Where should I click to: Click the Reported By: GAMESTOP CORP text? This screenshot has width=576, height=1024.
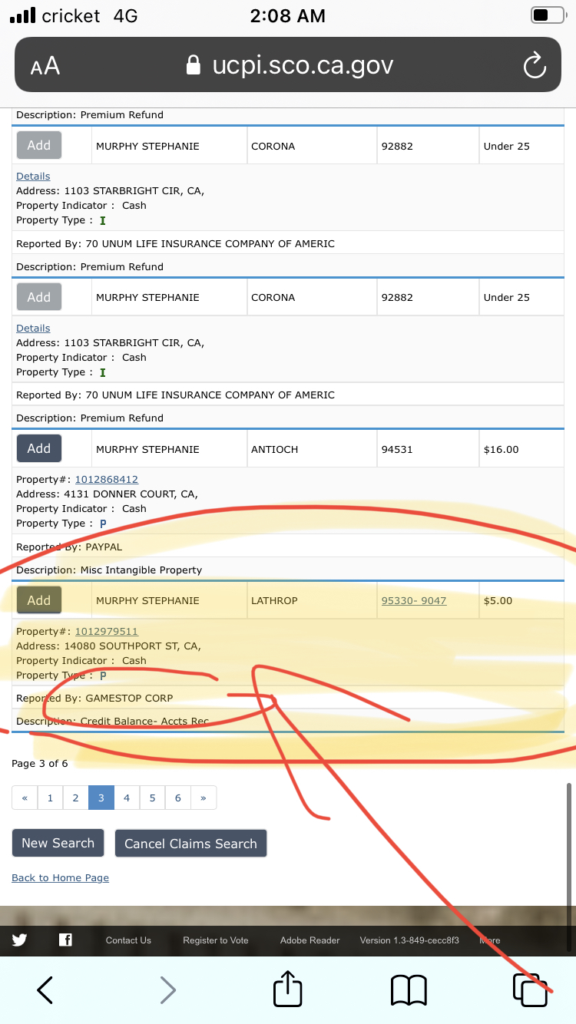[94, 699]
